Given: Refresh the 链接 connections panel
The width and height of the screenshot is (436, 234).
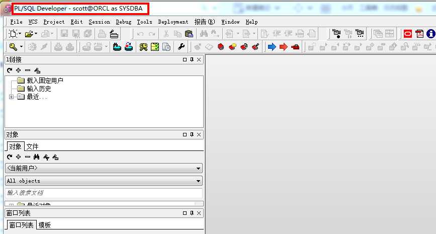Looking at the screenshot, I should point(10,70).
